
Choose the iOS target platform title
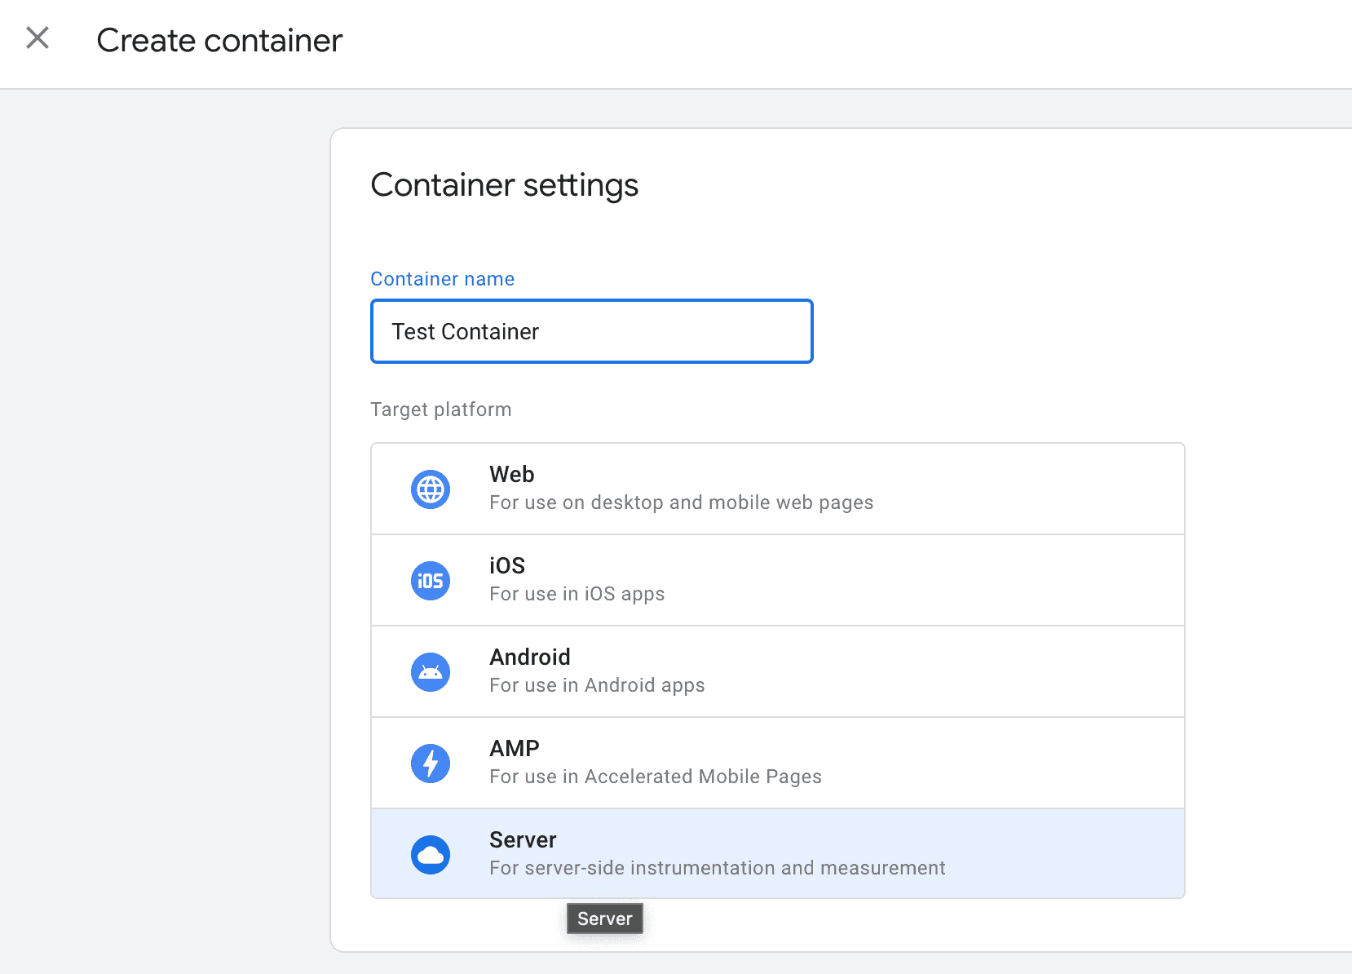(x=506, y=565)
